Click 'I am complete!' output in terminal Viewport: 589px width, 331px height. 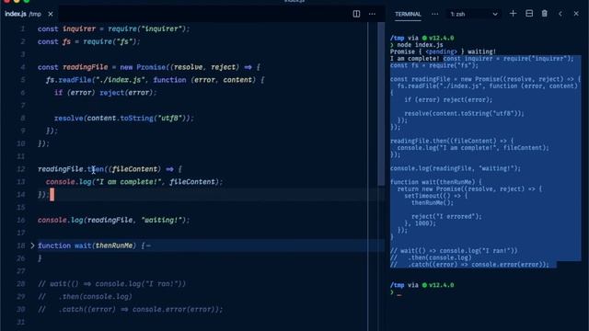click(x=415, y=59)
